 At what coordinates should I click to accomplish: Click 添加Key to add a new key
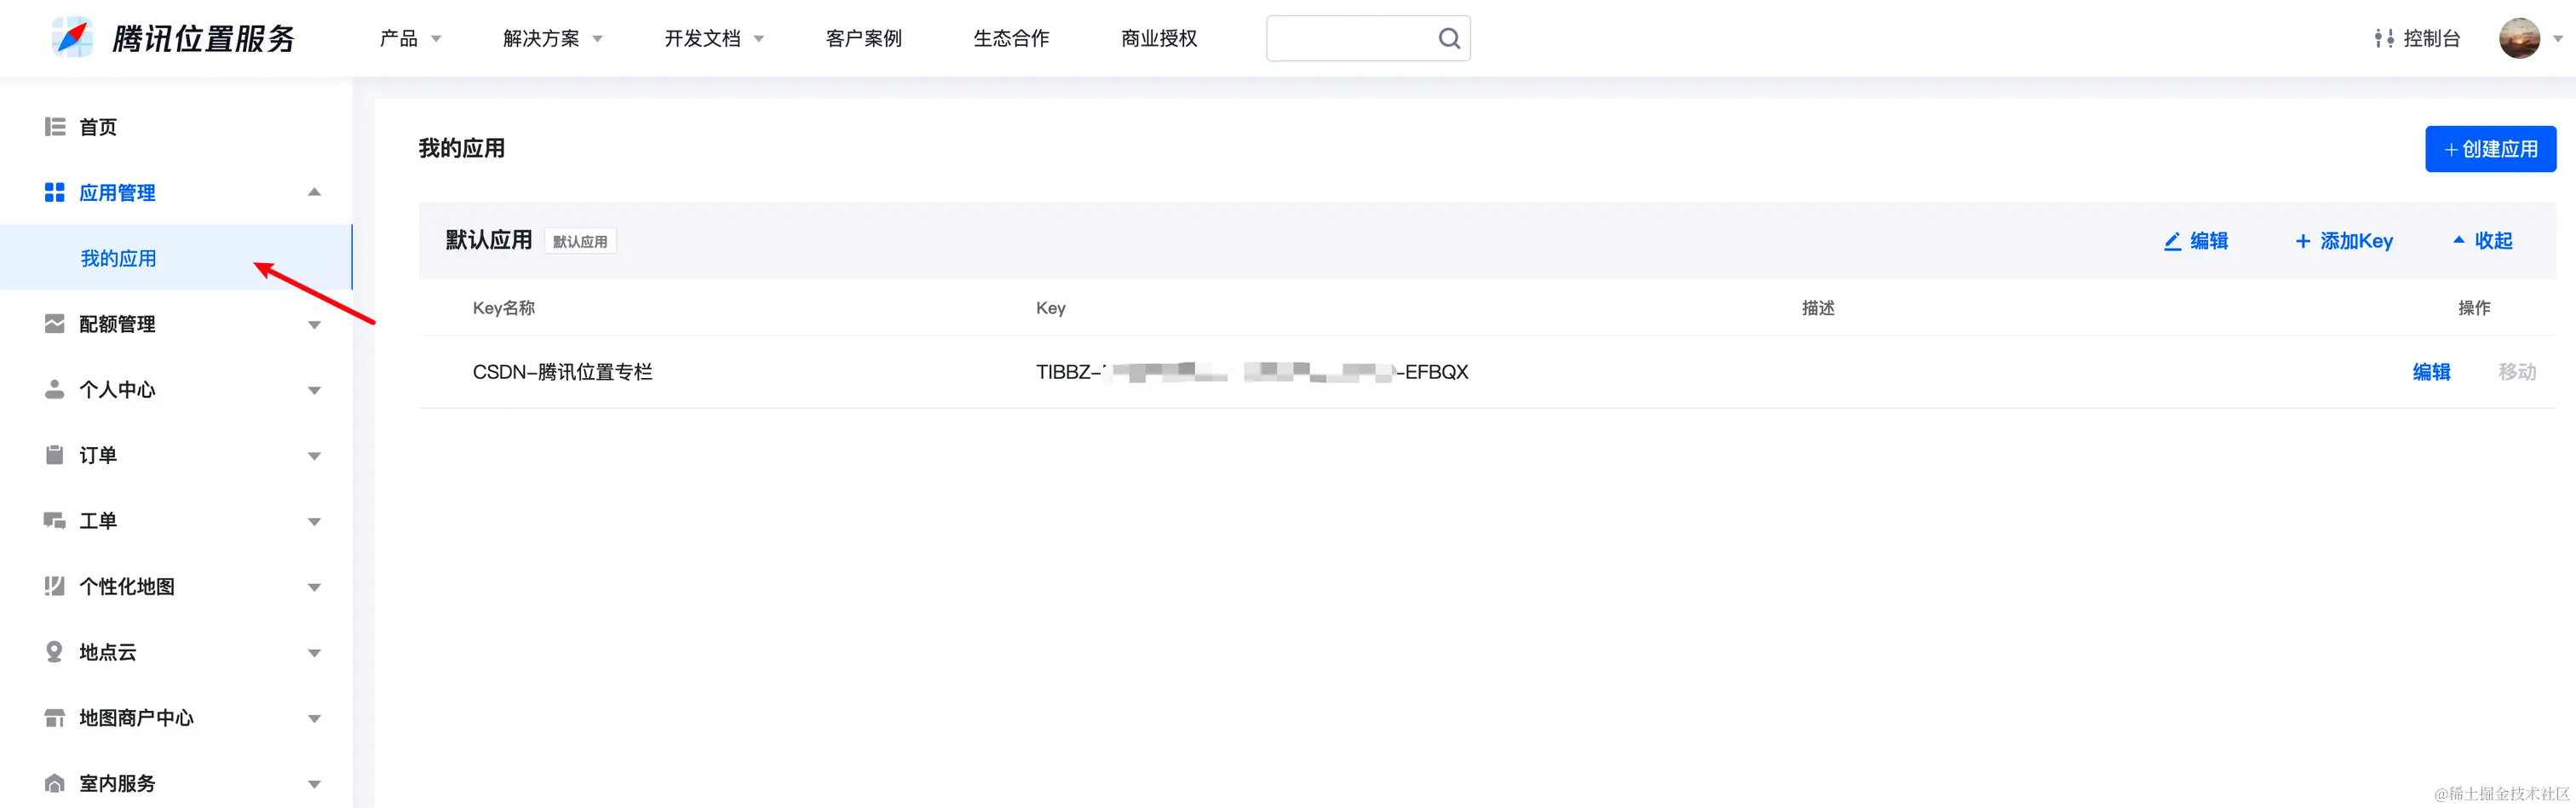[2343, 240]
